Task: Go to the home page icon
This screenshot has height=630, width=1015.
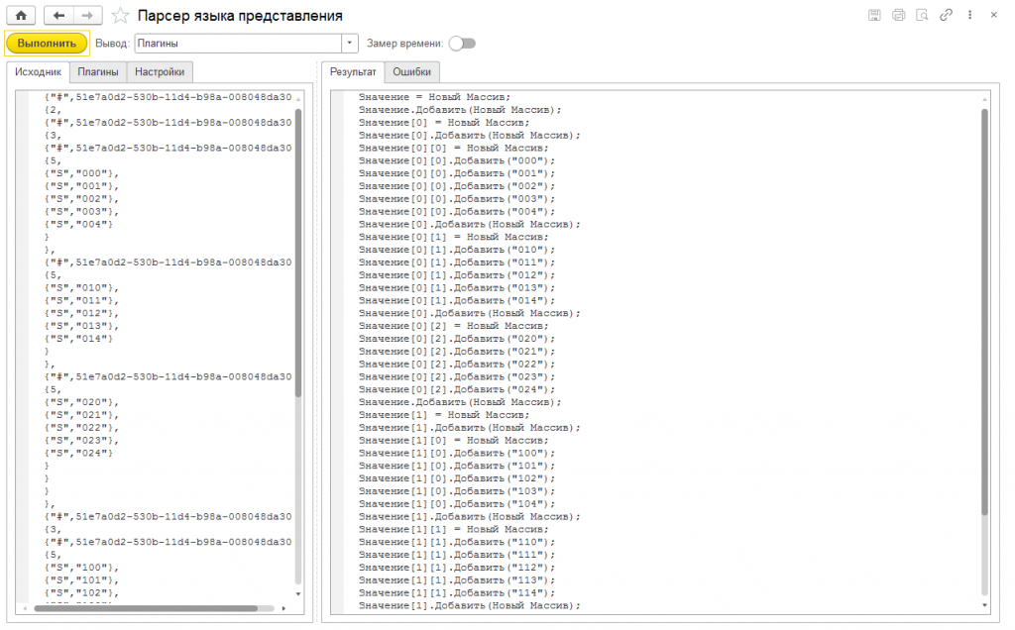Action: point(21,15)
